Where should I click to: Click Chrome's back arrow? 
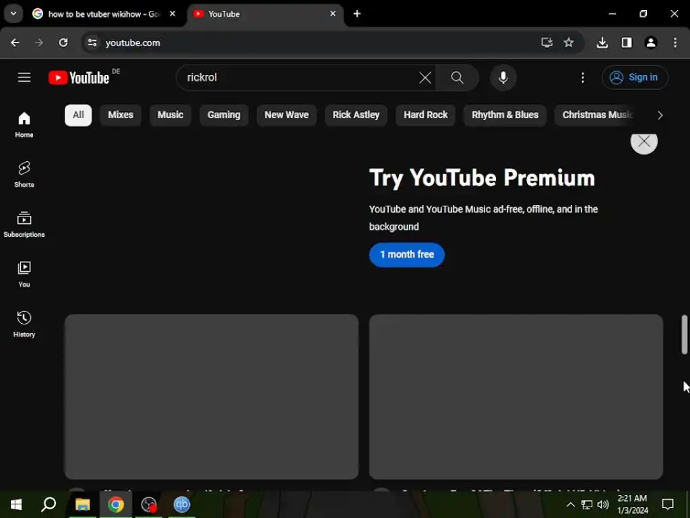pyautogui.click(x=15, y=42)
